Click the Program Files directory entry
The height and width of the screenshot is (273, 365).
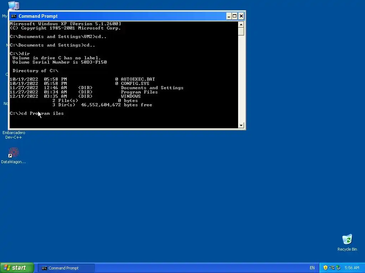pyautogui.click(x=139, y=92)
